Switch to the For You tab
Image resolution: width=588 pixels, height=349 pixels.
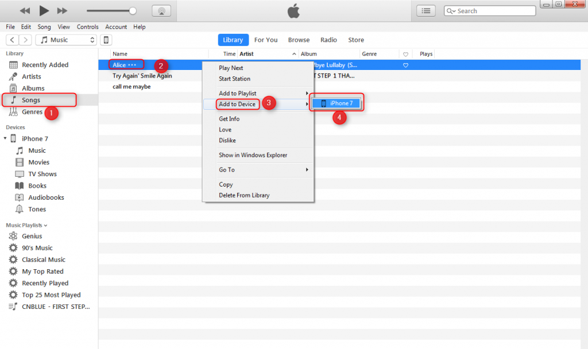coord(265,40)
